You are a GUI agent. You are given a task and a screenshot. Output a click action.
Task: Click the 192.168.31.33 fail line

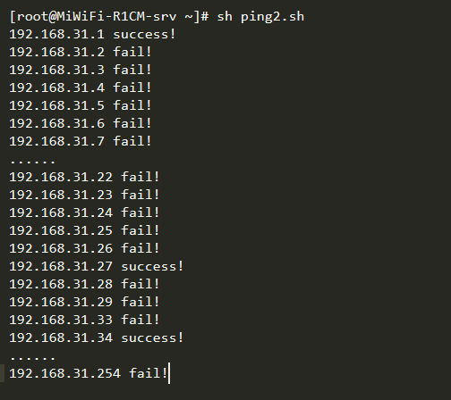point(84,320)
